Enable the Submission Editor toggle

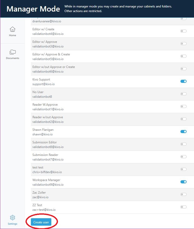coord(183,144)
